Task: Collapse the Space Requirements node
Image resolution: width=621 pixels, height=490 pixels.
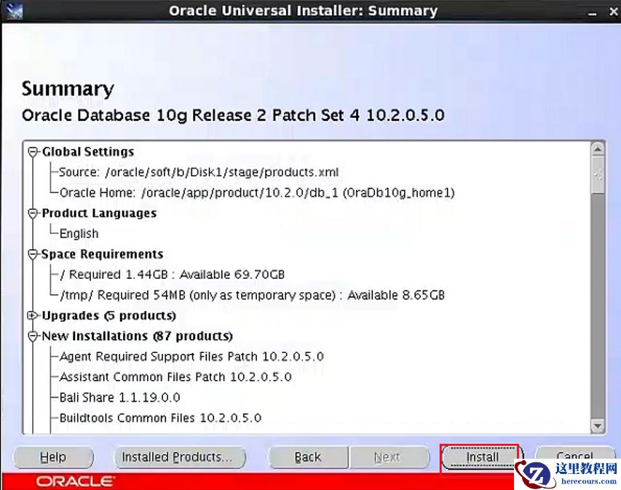Action: (33, 254)
